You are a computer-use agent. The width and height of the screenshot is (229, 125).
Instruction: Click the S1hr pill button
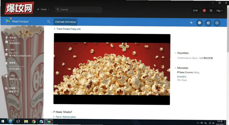(196, 11)
